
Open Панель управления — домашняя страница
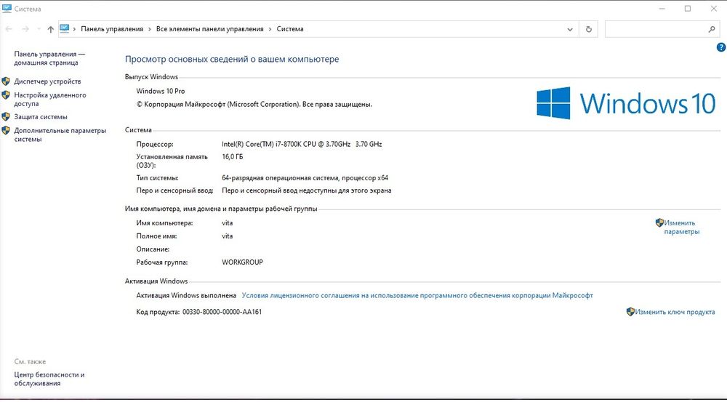coord(49,58)
